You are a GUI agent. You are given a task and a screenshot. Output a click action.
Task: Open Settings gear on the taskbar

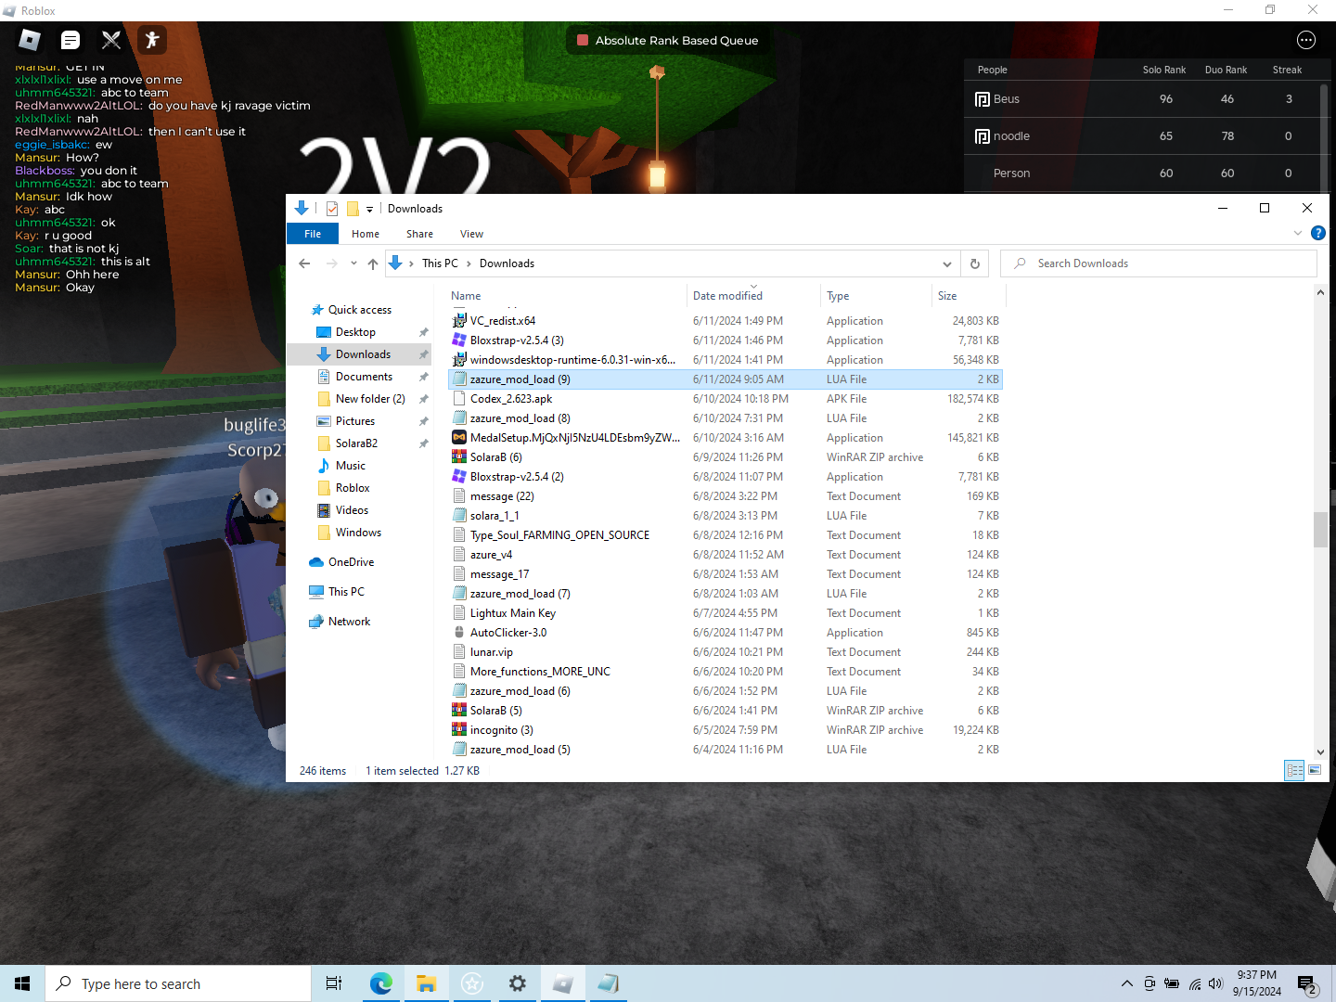tap(518, 983)
